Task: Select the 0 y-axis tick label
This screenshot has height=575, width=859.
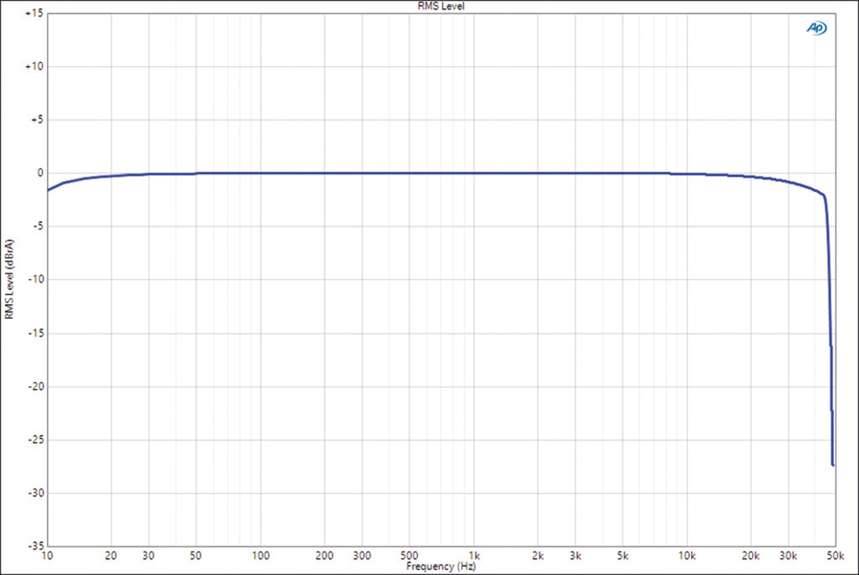Action: click(x=40, y=173)
